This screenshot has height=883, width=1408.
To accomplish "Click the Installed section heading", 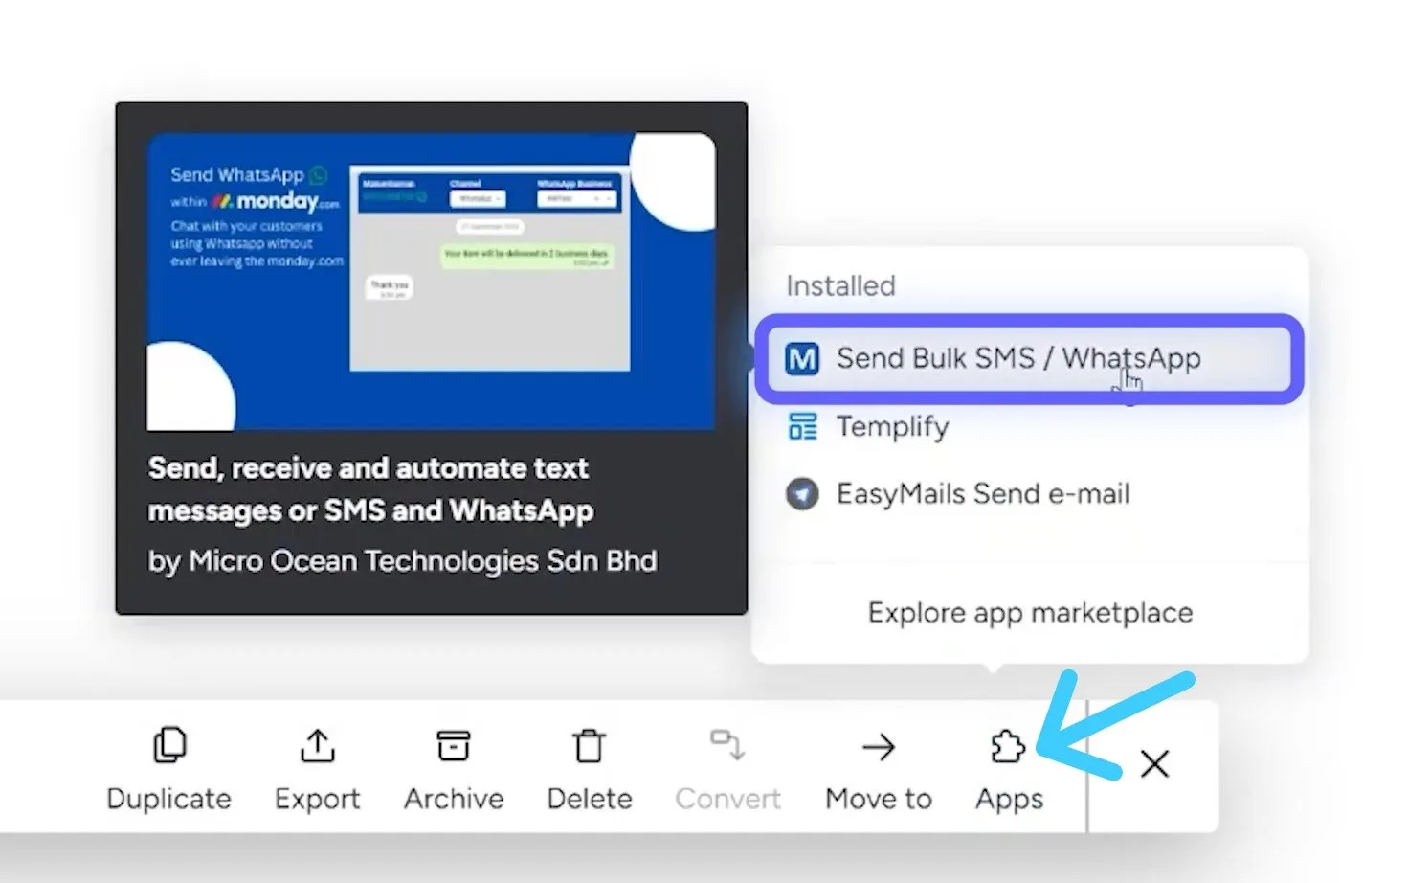I will tap(840, 286).
